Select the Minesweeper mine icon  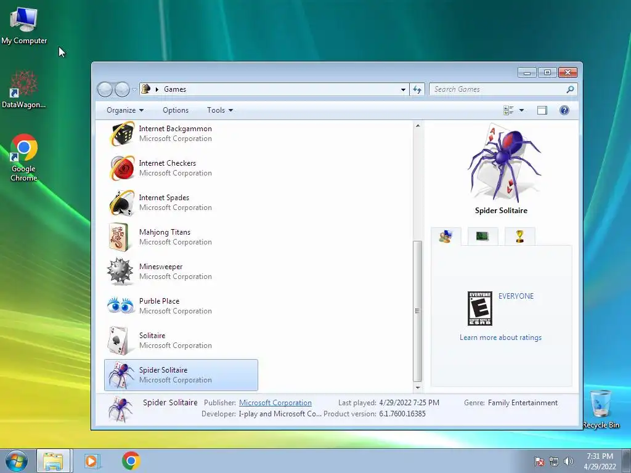pos(120,272)
